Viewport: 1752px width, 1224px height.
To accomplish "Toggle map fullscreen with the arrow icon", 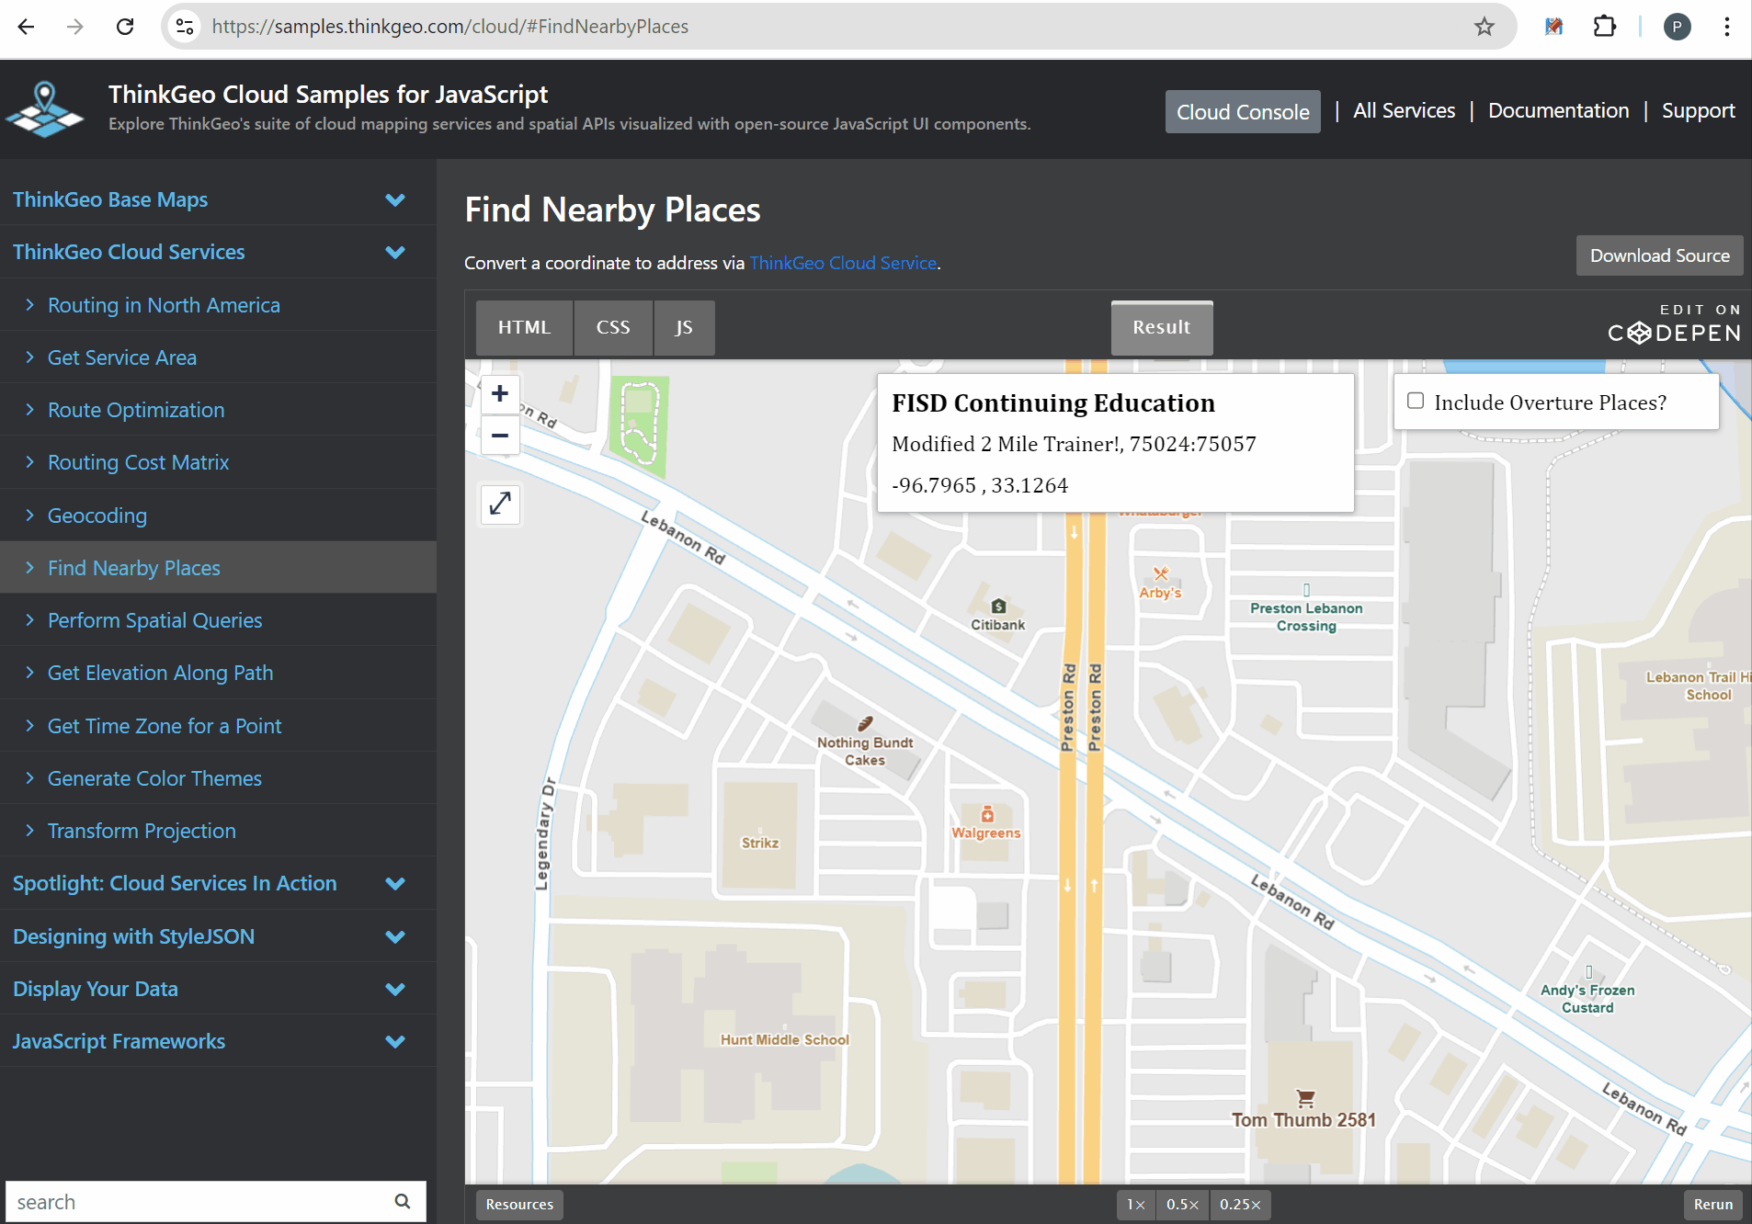I will click(x=500, y=504).
